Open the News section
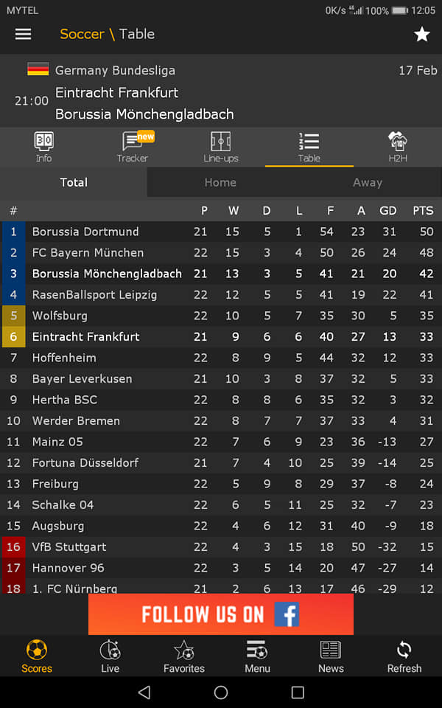This screenshot has width=442, height=708. [x=331, y=656]
